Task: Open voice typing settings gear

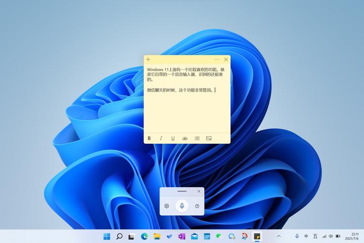Action: tap(166, 206)
